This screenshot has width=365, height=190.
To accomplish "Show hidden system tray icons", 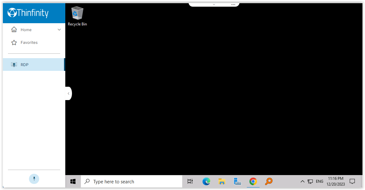I will pos(303,181).
